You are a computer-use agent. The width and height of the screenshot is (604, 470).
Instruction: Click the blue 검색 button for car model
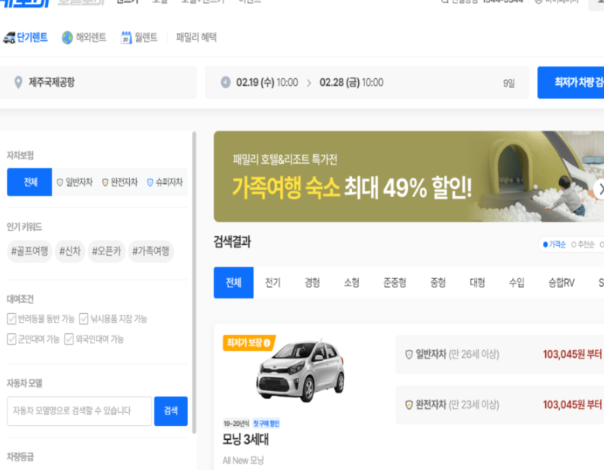171,411
